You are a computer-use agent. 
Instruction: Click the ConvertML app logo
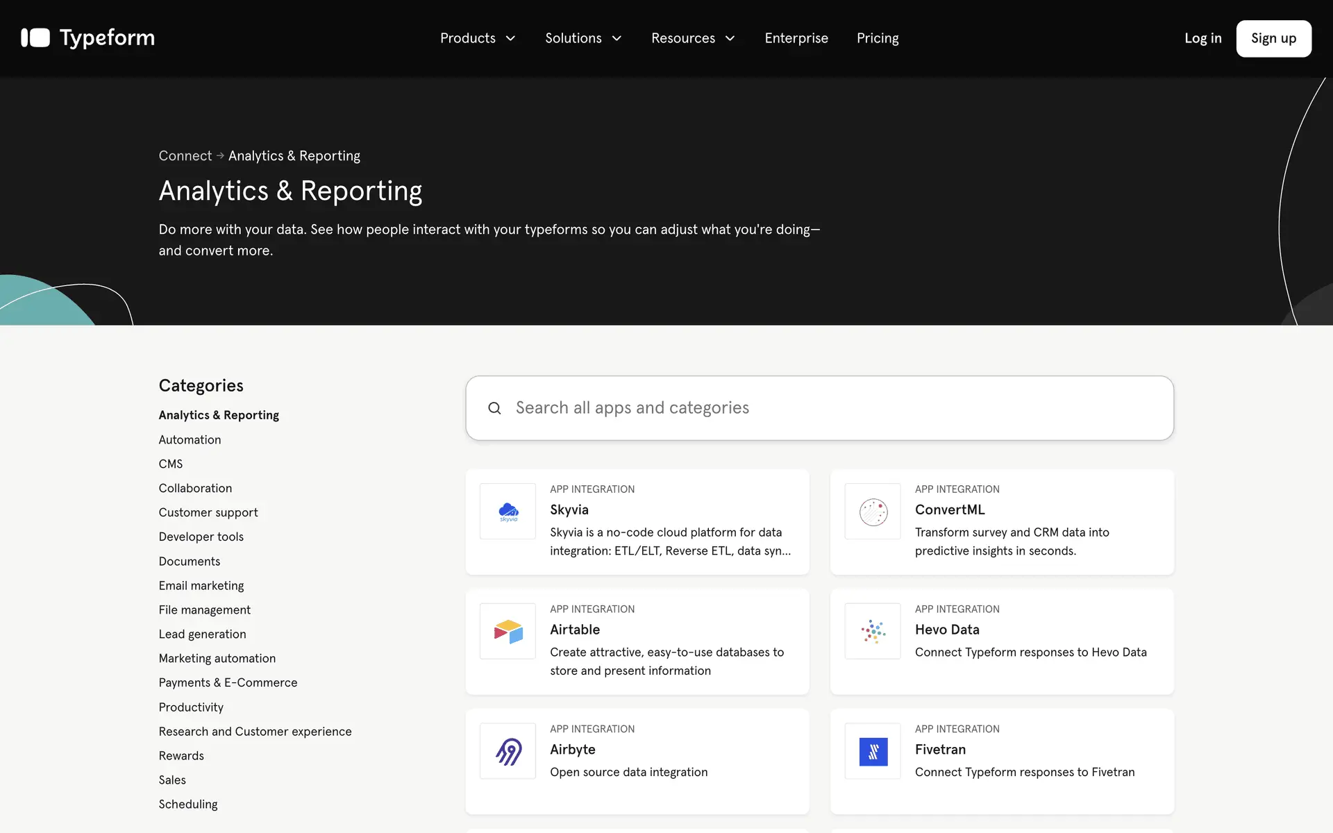(x=873, y=512)
